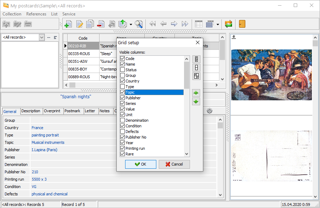Select the postcard back side image
The image size is (320, 208).
pyautogui.click(x=271, y=156)
